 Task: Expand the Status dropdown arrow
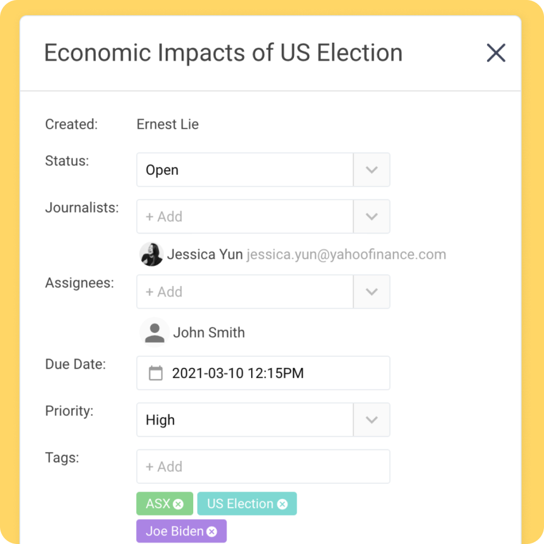[x=372, y=170]
